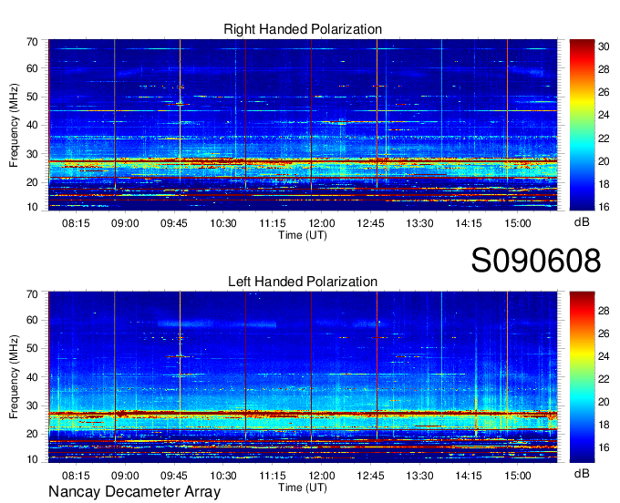The image size is (620, 503).
Task: Click the 08:15 time tick of Right Handed plot
Action: (x=76, y=223)
